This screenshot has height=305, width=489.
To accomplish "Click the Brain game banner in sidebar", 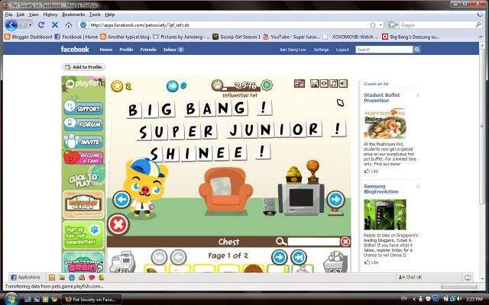I will (x=83, y=262).
